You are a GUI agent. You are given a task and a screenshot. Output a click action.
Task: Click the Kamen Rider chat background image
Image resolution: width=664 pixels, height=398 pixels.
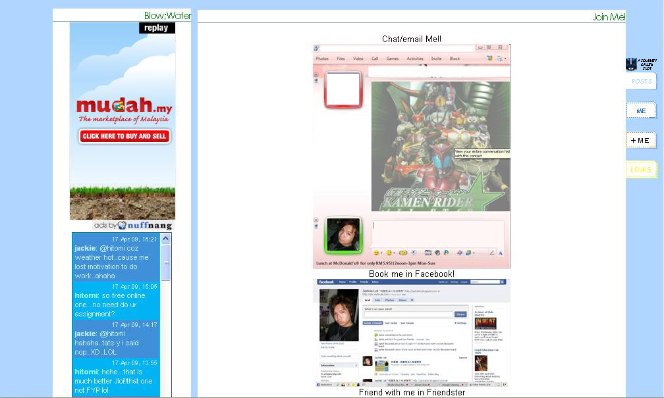click(441, 146)
